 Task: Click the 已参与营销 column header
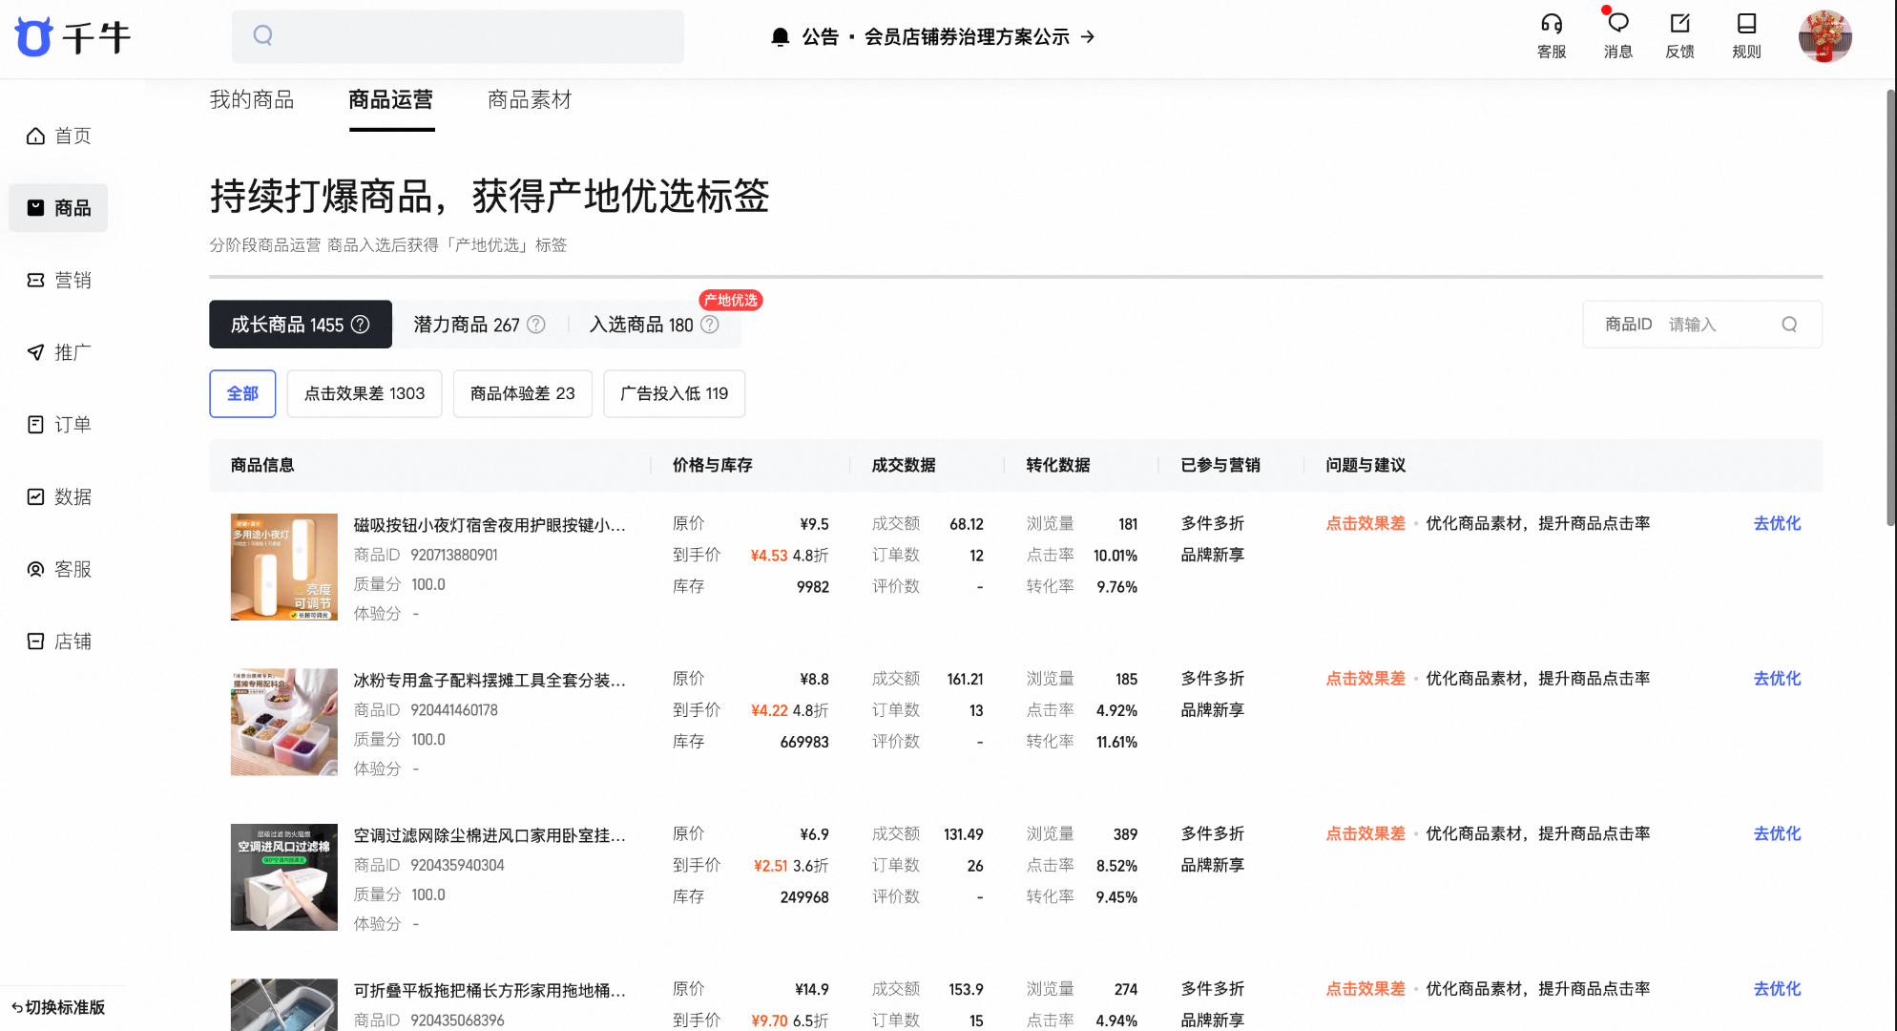[x=1220, y=465]
